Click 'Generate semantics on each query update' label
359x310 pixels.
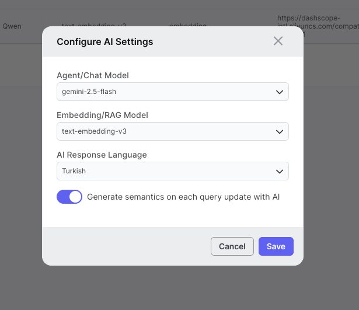click(x=183, y=197)
